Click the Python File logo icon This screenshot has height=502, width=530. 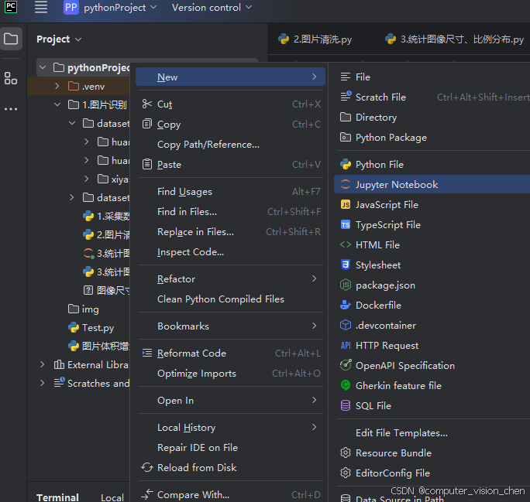click(x=345, y=164)
